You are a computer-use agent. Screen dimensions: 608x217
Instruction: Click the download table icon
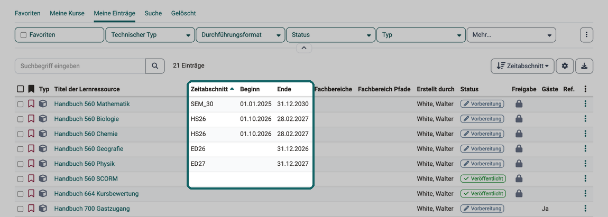(584, 67)
